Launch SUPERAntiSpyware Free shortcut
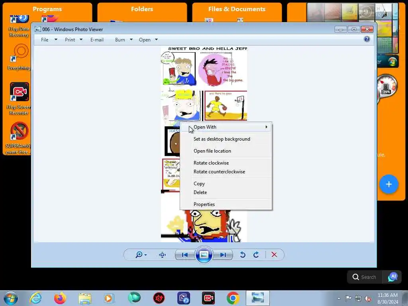 [18, 138]
